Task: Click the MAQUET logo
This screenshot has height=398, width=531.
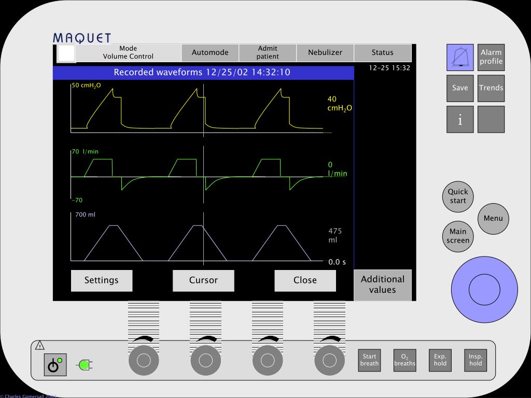Action: click(x=82, y=38)
